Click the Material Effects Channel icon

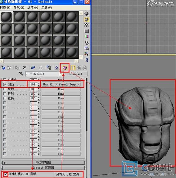point(57,68)
